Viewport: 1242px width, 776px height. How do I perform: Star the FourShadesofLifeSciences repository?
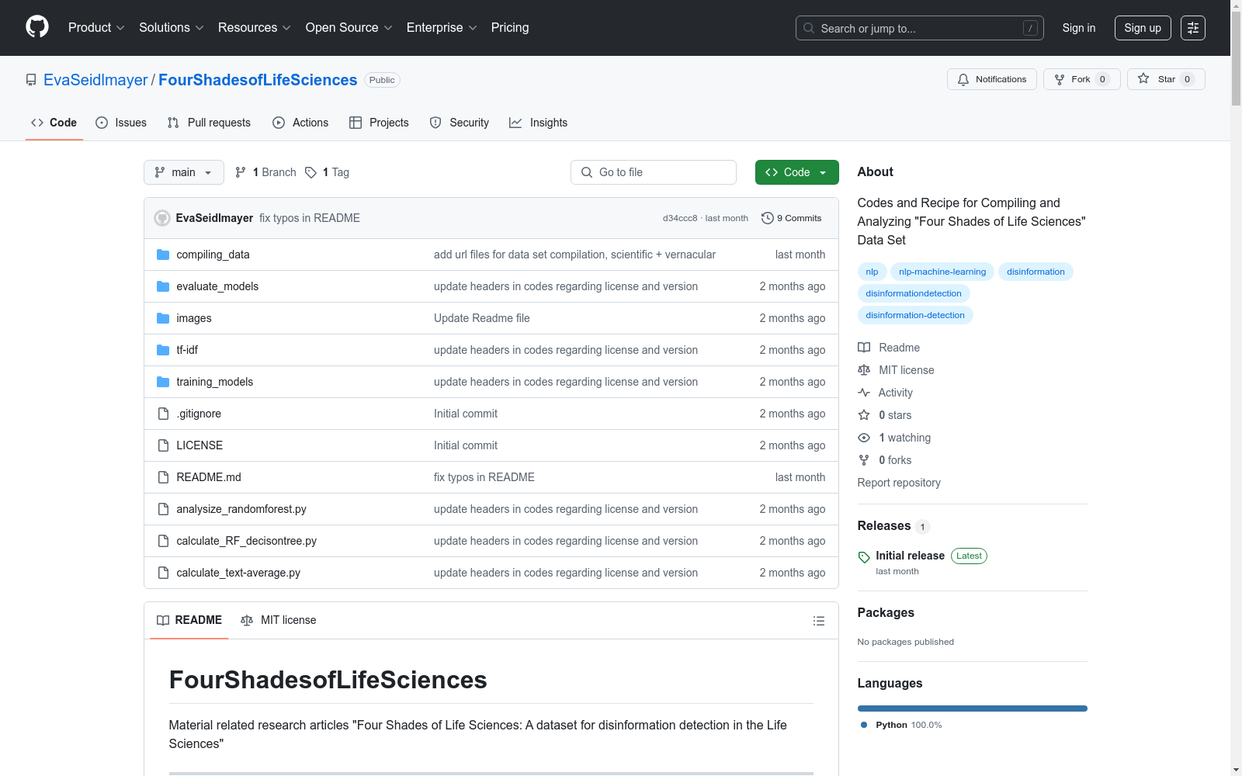(x=1166, y=79)
